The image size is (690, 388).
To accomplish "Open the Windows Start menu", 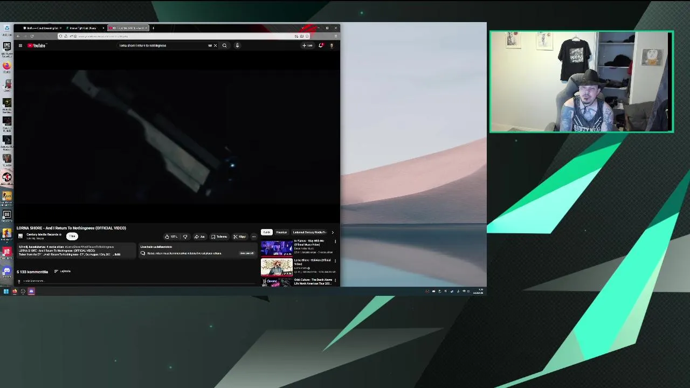I will [6, 292].
